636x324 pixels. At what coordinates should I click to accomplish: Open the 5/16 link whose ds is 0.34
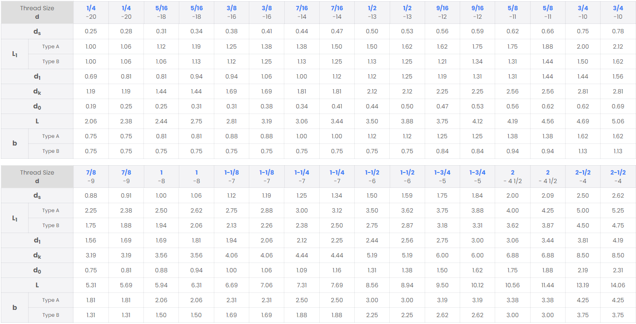point(196,8)
